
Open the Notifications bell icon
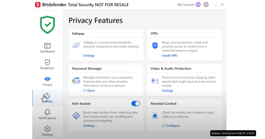(47, 112)
